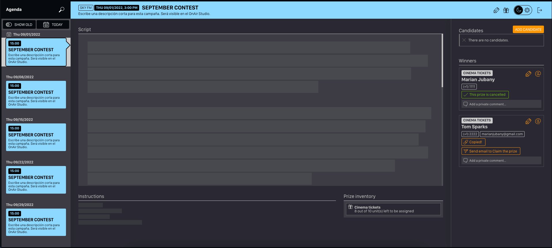
Task: Click the X icon beside There are no candidates
Action: [x=464, y=40]
